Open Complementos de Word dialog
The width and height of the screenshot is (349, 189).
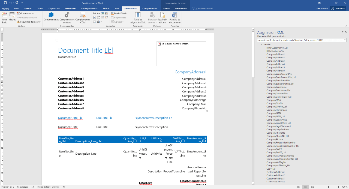coord(67,18)
